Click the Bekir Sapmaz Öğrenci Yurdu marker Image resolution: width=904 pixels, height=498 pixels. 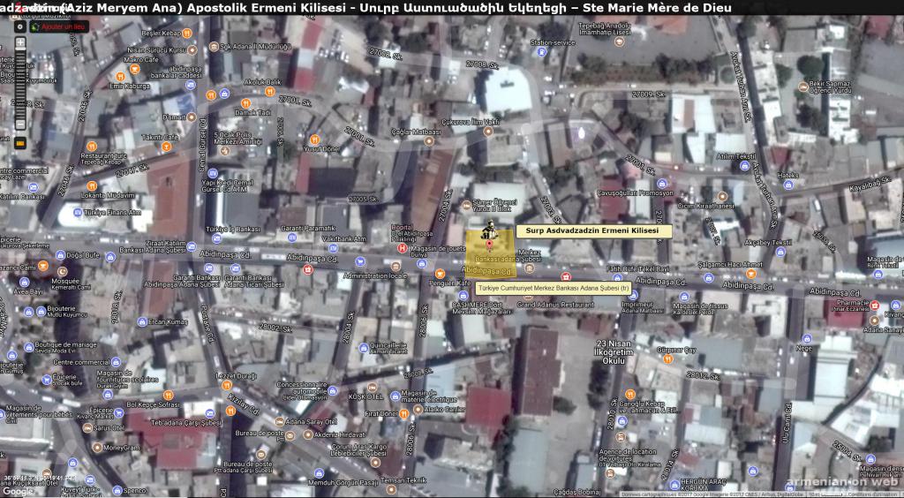(803, 87)
